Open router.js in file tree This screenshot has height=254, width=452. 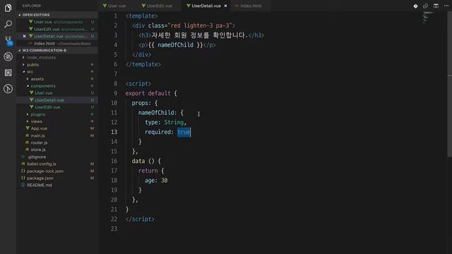coord(57,143)
